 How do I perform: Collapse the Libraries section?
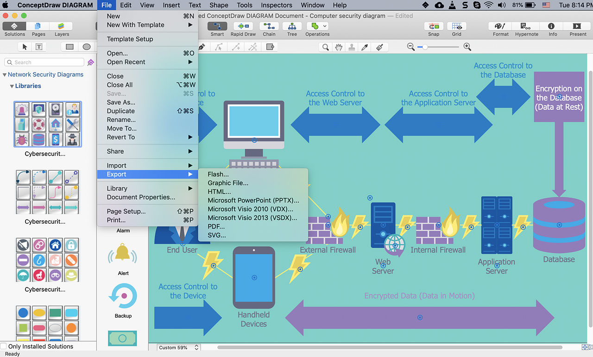pyautogui.click(x=12, y=86)
